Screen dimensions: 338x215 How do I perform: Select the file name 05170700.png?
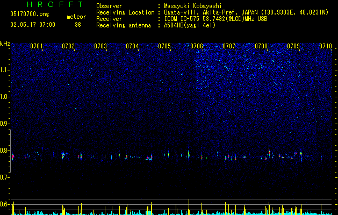point(30,14)
